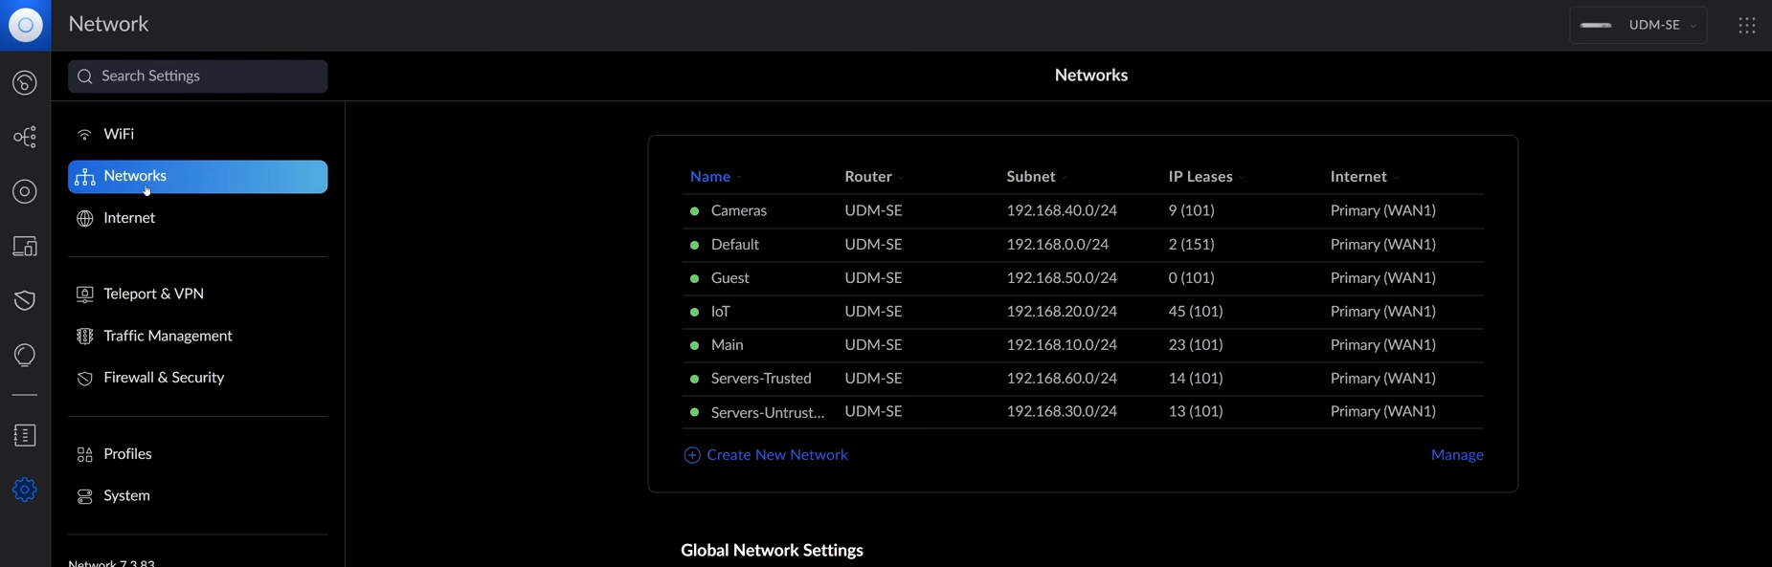Select the Settings gear icon

click(x=24, y=489)
